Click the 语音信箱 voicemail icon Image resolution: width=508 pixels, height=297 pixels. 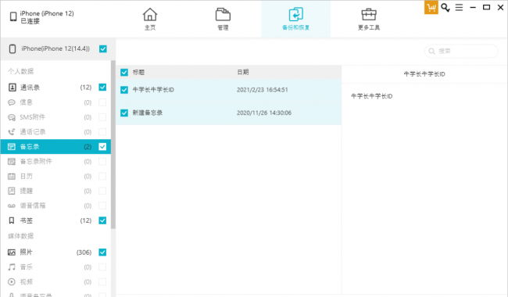click(x=12, y=206)
